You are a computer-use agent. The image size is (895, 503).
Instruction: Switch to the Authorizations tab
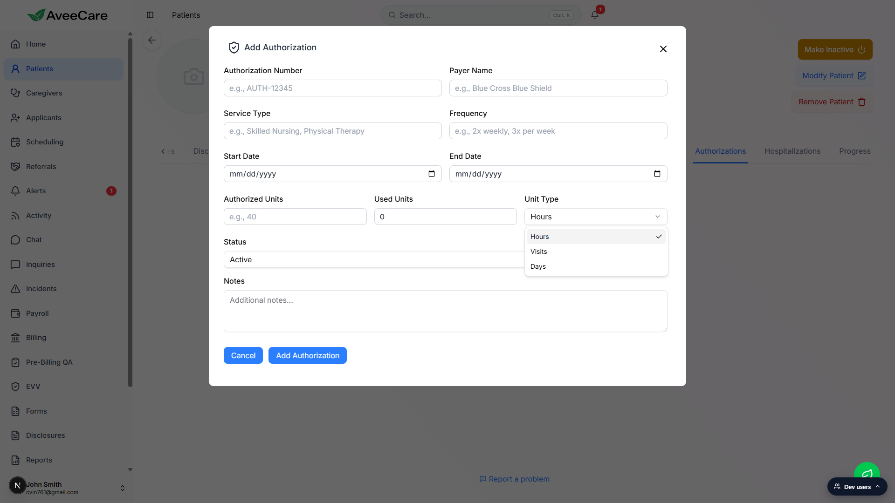click(x=720, y=151)
